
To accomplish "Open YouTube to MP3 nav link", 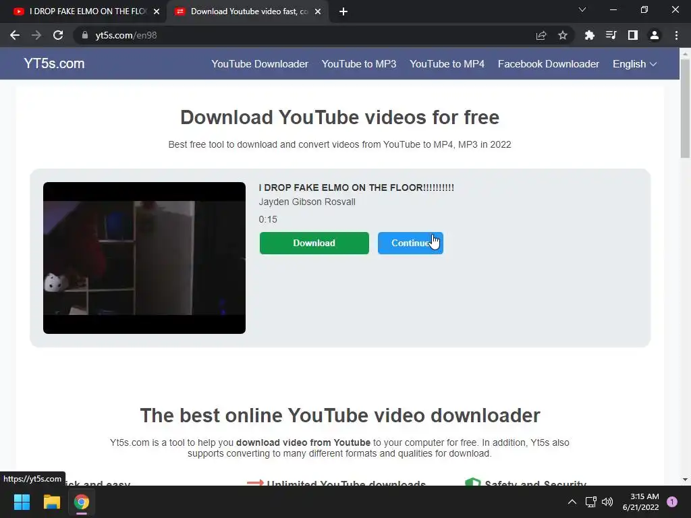I will coord(359,64).
